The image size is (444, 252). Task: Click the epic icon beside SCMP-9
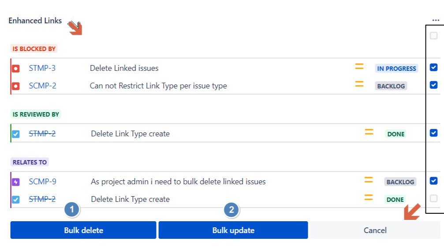point(16,182)
